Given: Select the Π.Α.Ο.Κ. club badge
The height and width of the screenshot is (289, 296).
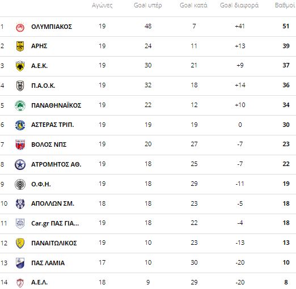Looking at the screenshot, I should [x=20, y=86].
